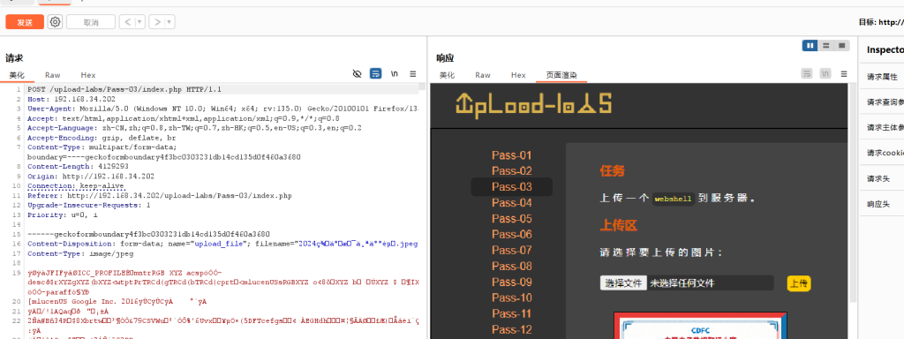Click the yellow 上传 upload button
Screen dimensions: 904x339
tap(799, 283)
